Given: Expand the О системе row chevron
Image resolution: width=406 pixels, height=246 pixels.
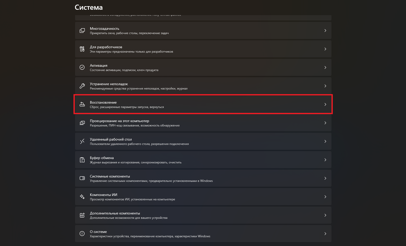Looking at the screenshot, I should (325, 234).
